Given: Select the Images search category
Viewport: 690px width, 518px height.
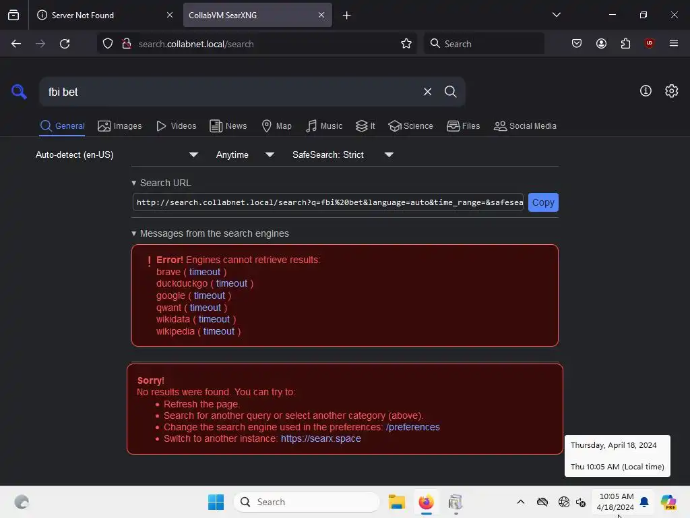Looking at the screenshot, I should pos(120,126).
